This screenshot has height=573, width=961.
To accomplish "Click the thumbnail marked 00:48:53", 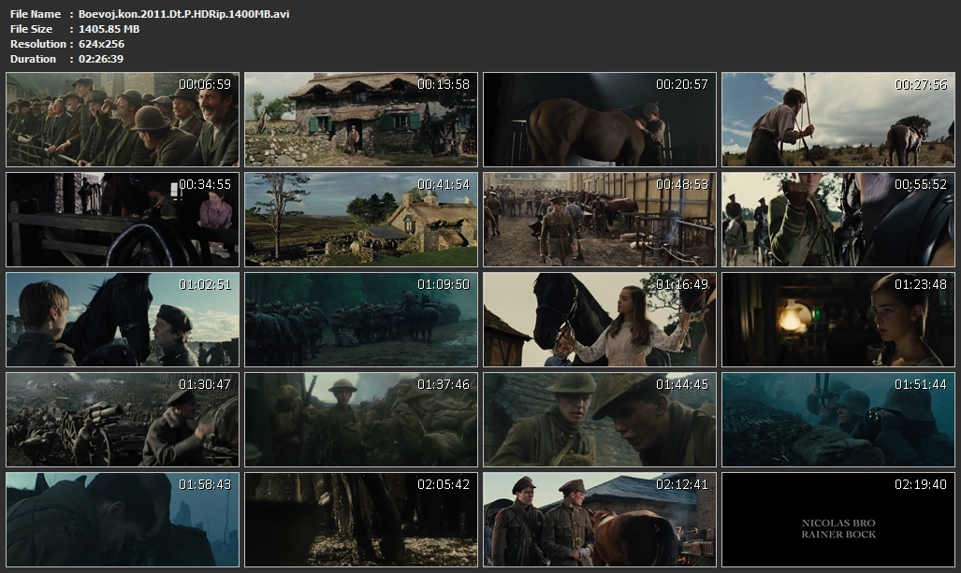I will [600, 220].
